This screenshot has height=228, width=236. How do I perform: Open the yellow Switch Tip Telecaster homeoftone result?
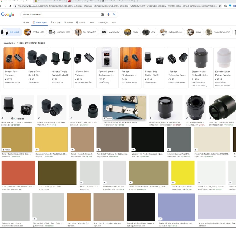(x=183, y=172)
